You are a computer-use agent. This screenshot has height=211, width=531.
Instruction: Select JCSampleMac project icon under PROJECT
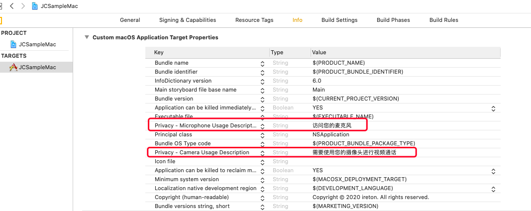click(13, 44)
